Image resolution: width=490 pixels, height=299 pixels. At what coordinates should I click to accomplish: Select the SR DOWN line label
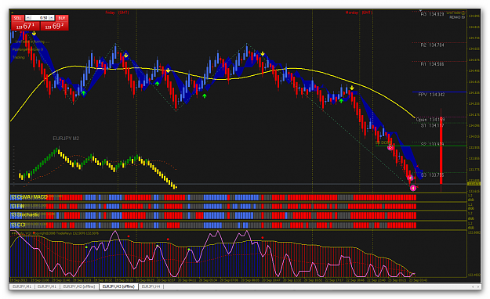tap(383, 142)
